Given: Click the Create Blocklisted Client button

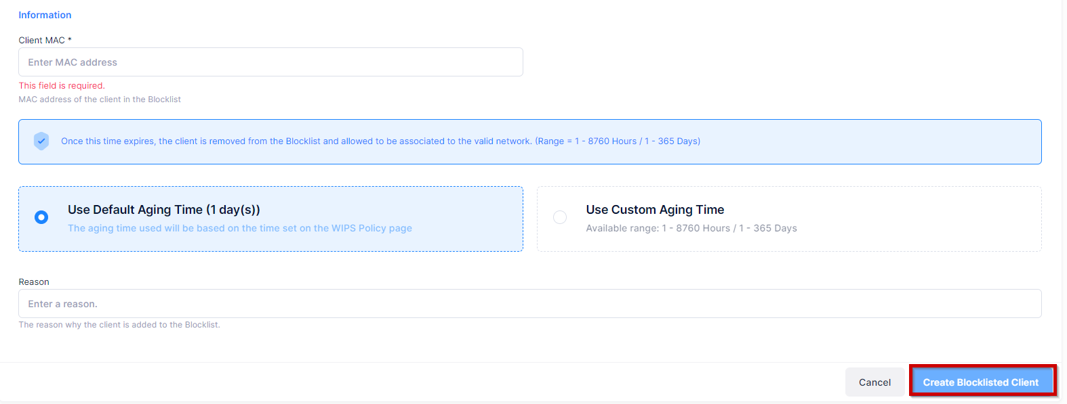Looking at the screenshot, I should pyautogui.click(x=980, y=382).
